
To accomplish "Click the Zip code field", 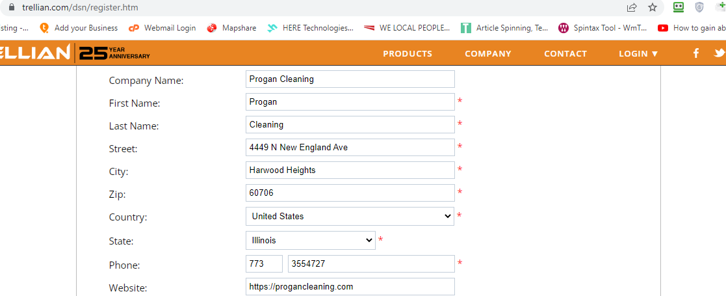I will [x=350, y=193].
